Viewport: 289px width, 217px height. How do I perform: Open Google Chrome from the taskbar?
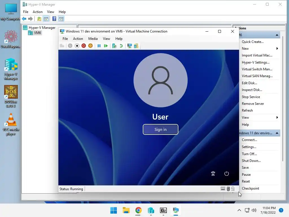pyautogui.click(x=138, y=210)
